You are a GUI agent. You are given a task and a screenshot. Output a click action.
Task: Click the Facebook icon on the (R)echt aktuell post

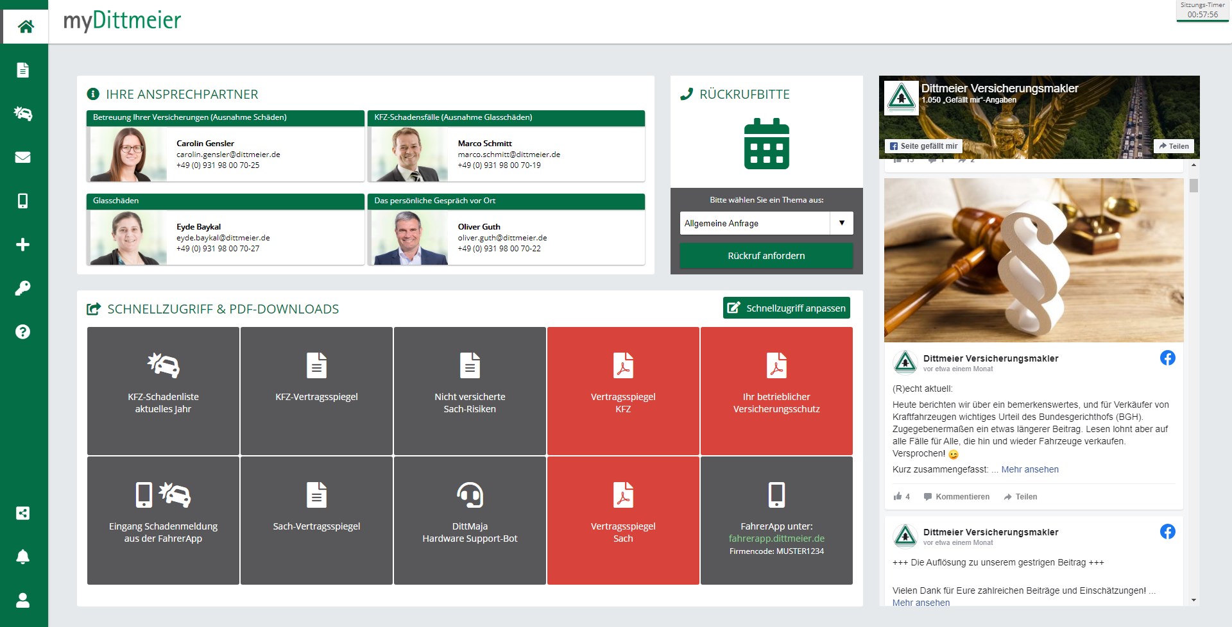[1167, 358]
